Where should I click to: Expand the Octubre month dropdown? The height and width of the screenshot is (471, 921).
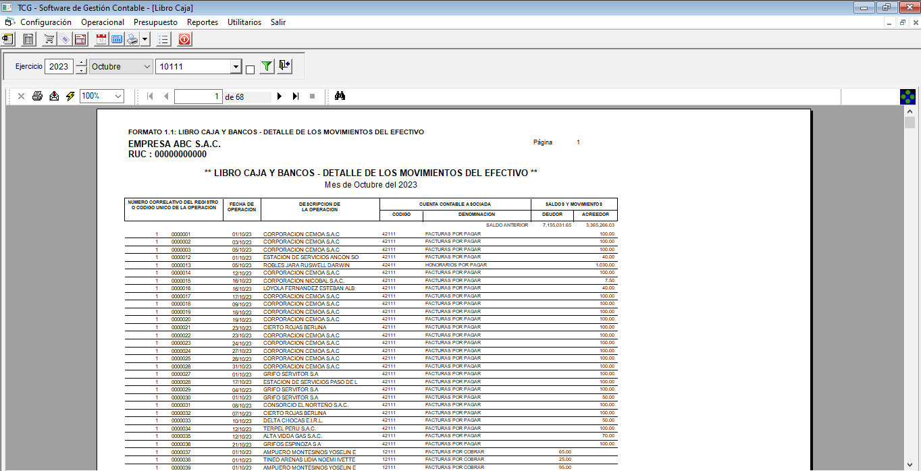pyautogui.click(x=147, y=67)
